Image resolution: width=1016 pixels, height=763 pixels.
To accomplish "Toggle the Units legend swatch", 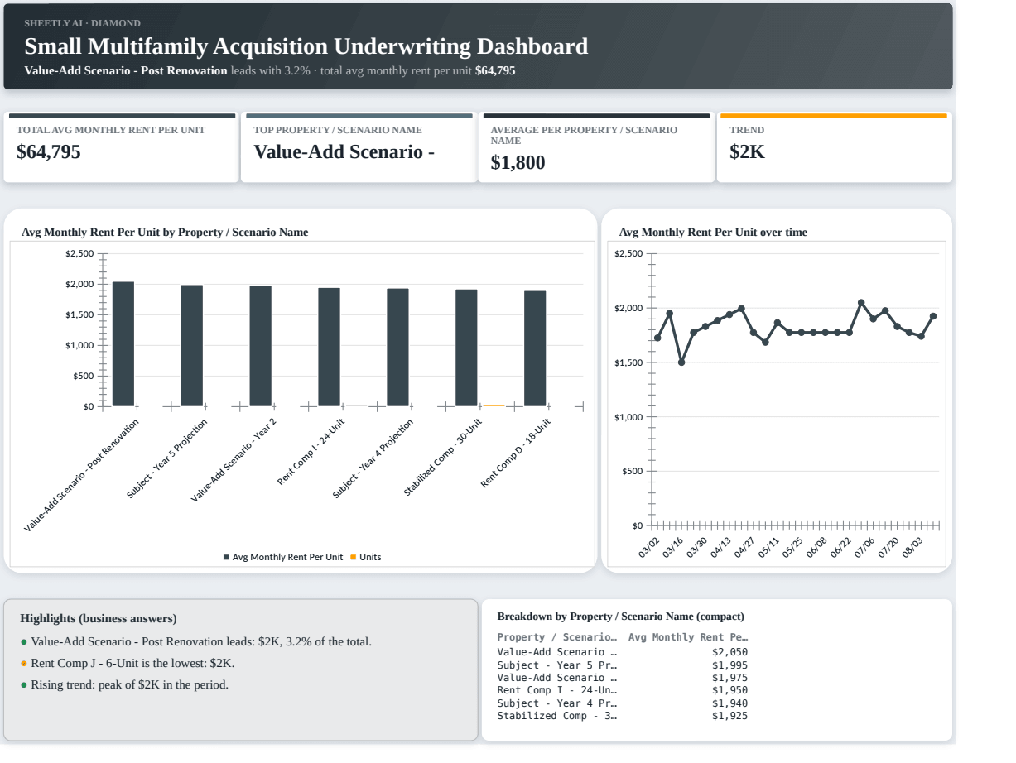I will [x=353, y=557].
